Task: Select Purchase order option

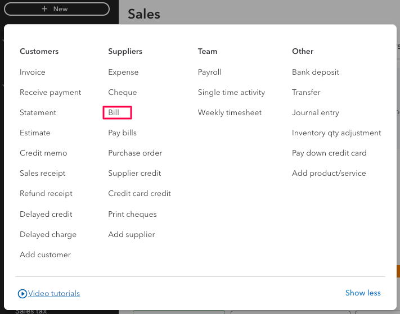Action: (x=135, y=153)
